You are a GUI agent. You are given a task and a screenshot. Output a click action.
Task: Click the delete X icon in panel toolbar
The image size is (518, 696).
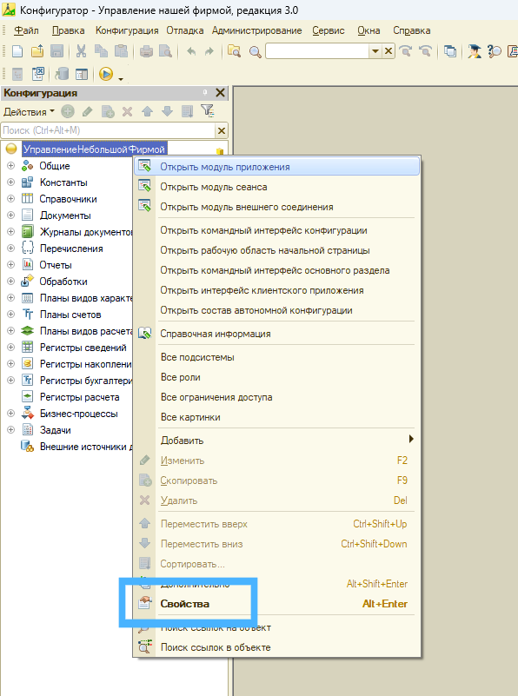click(x=128, y=111)
